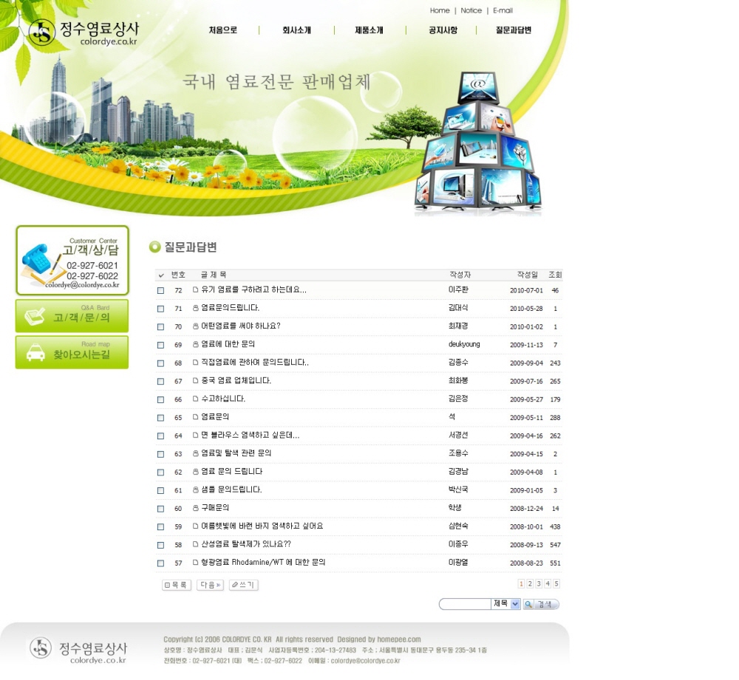Open the 찾아오시는길 road map banner
The width and height of the screenshot is (739, 680).
(x=72, y=352)
